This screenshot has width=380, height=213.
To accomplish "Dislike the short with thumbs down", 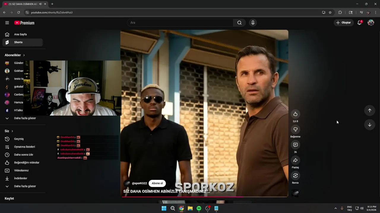I will click(x=295, y=129).
